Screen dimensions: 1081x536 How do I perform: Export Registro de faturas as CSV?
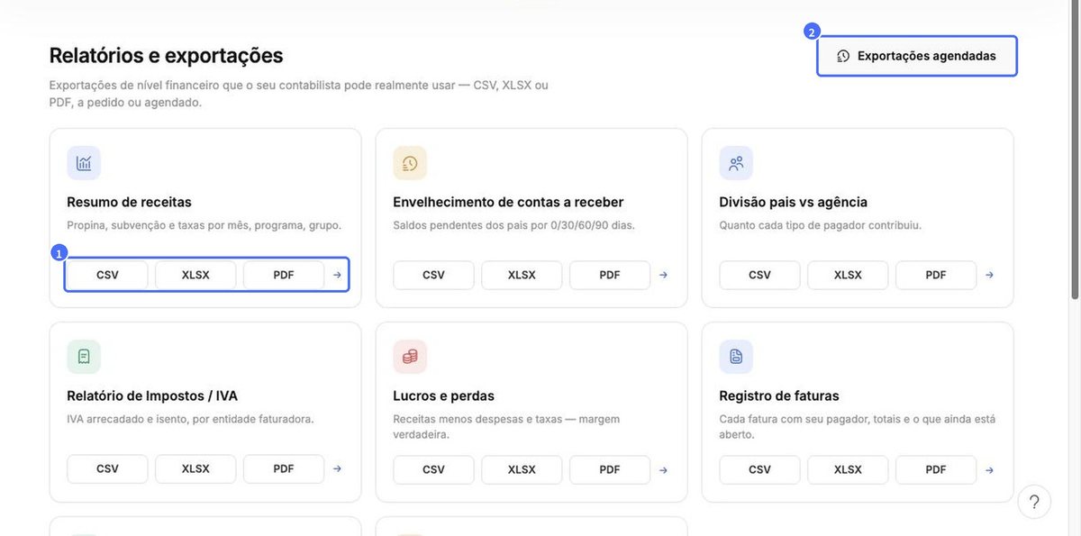pyautogui.click(x=759, y=469)
